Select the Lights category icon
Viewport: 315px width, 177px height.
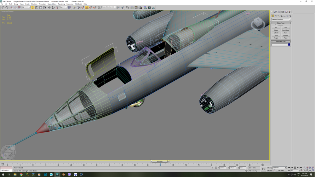click(278, 16)
